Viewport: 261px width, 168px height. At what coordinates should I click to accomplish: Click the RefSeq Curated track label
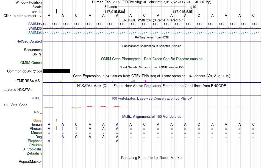click(x=29, y=41)
